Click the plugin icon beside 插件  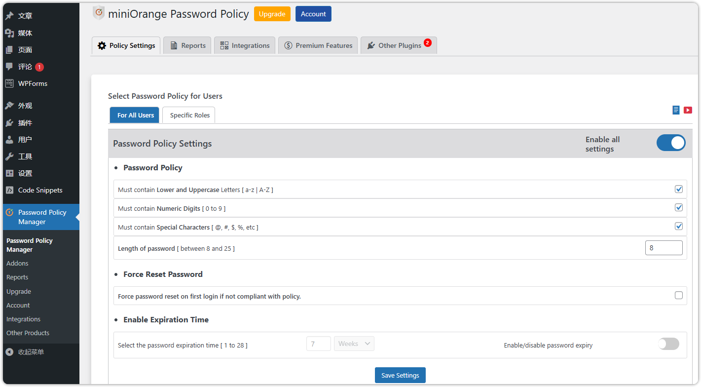[x=9, y=123]
